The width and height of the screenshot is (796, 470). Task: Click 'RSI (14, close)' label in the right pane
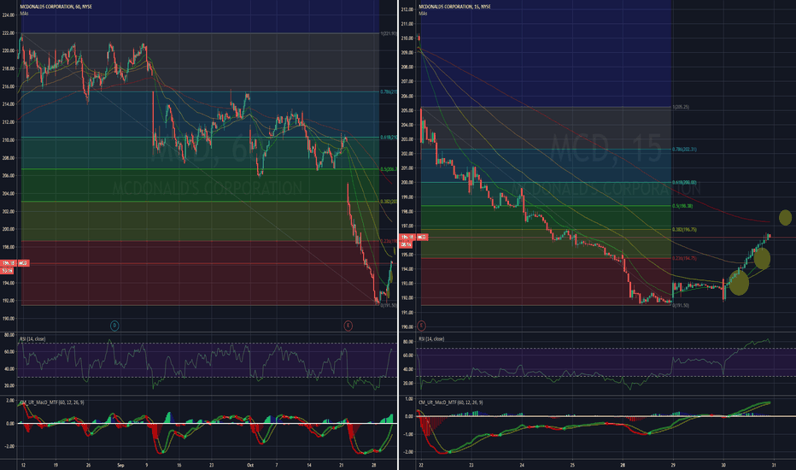click(x=431, y=339)
